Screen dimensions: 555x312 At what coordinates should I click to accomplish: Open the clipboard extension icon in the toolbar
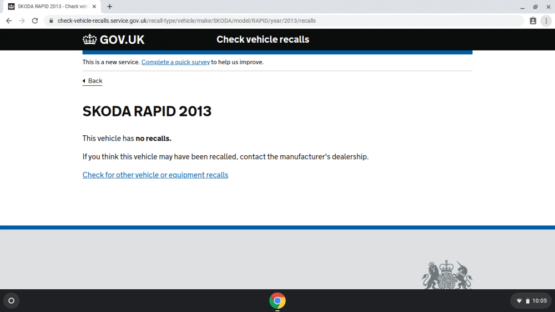point(533,21)
